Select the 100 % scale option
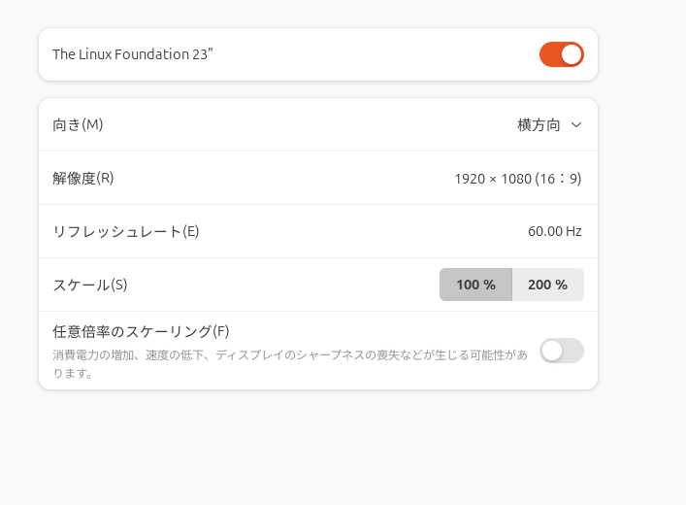 tap(475, 285)
